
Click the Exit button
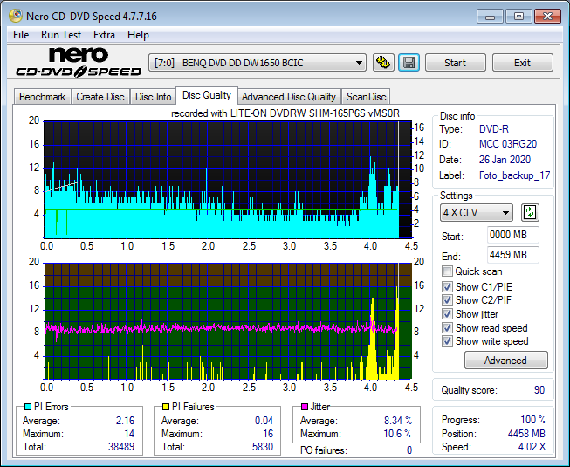pos(522,63)
